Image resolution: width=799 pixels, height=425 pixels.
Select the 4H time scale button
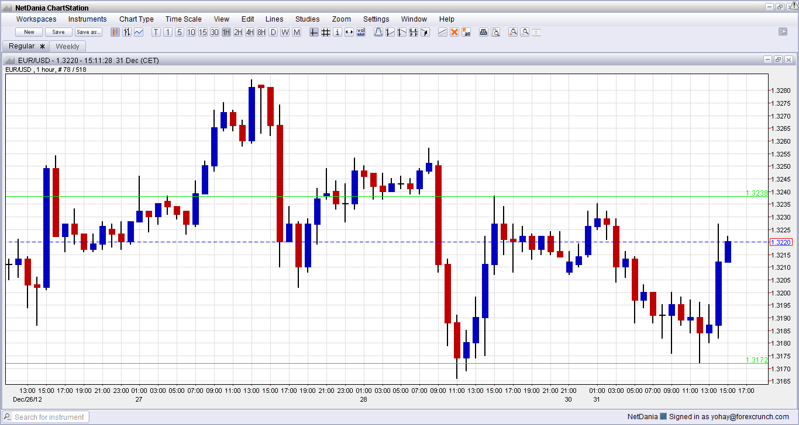(250, 32)
